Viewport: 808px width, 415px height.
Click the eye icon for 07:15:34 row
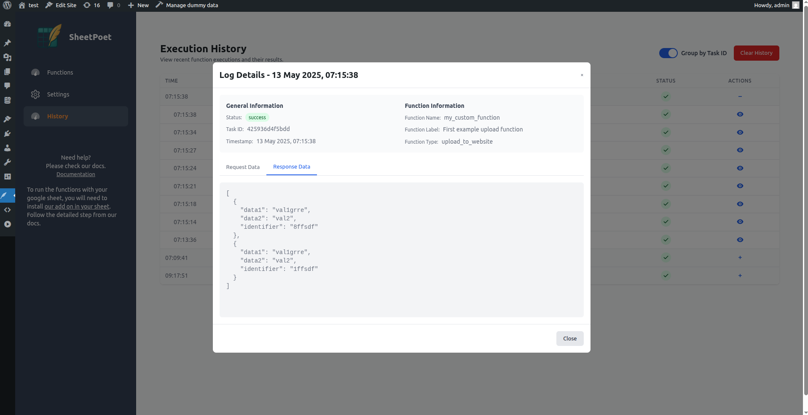tap(740, 132)
